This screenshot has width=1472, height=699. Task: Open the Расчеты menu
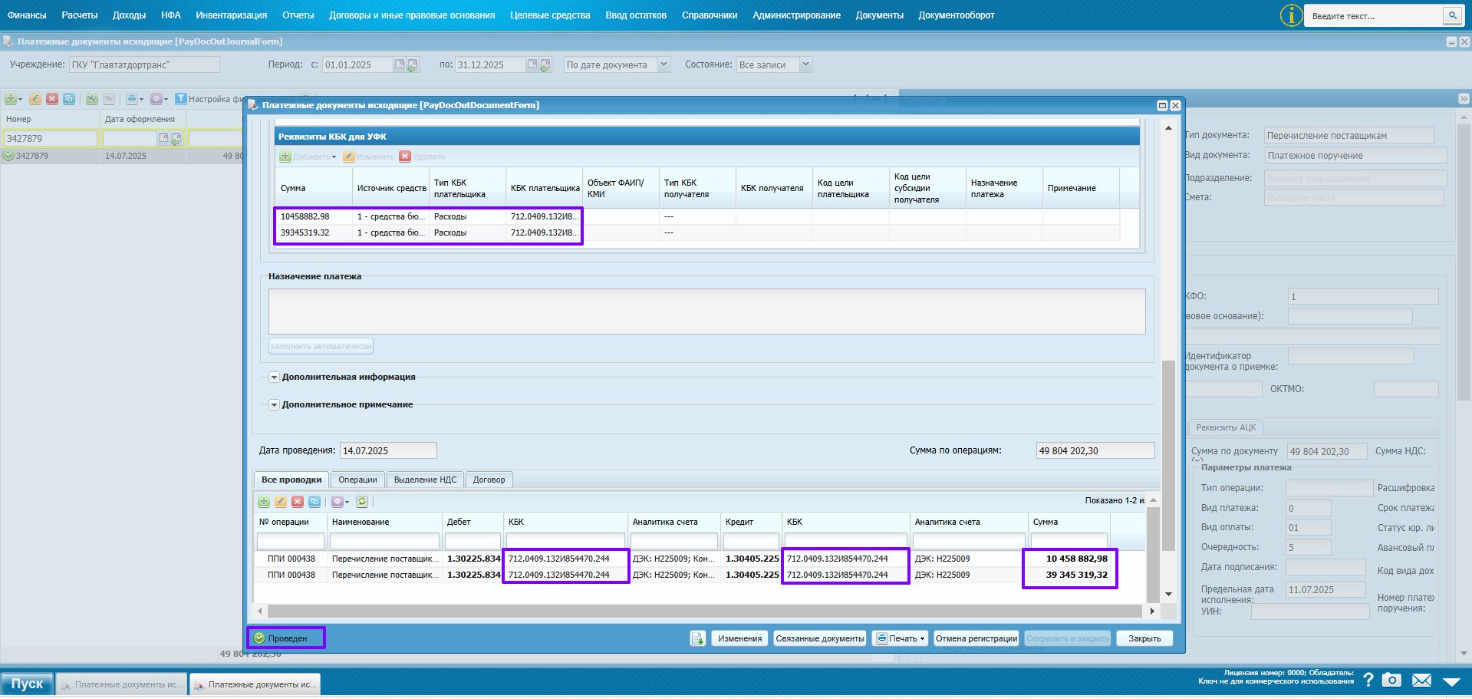click(x=80, y=15)
